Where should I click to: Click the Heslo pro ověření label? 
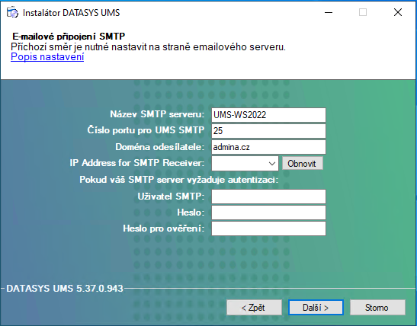(x=164, y=229)
